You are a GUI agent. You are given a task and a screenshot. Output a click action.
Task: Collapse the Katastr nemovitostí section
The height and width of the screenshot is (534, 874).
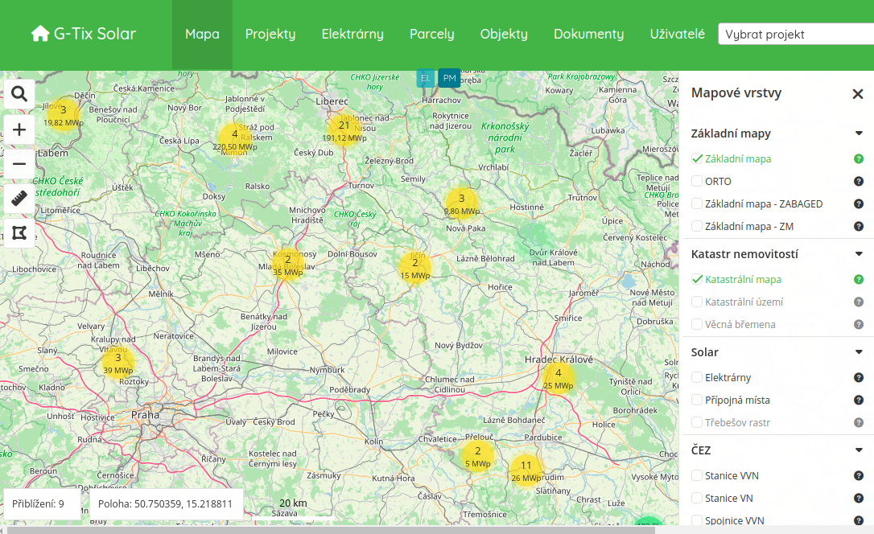point(859,254)
